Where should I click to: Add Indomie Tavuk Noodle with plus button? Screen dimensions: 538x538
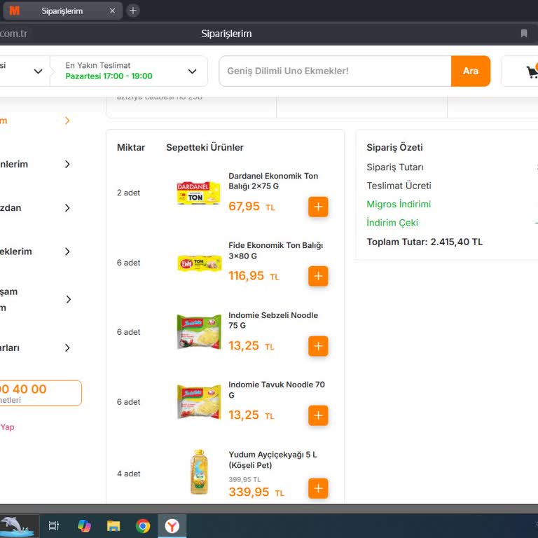click(x=318, y=415)
